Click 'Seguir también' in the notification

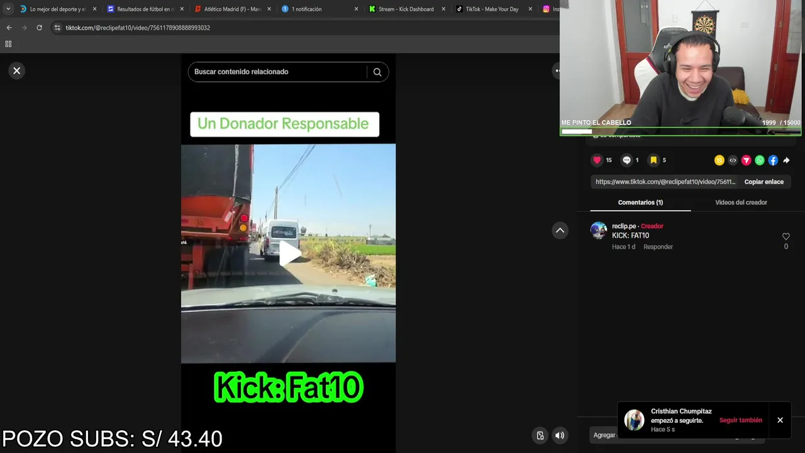pyautogui.click(x=740, y=420)
